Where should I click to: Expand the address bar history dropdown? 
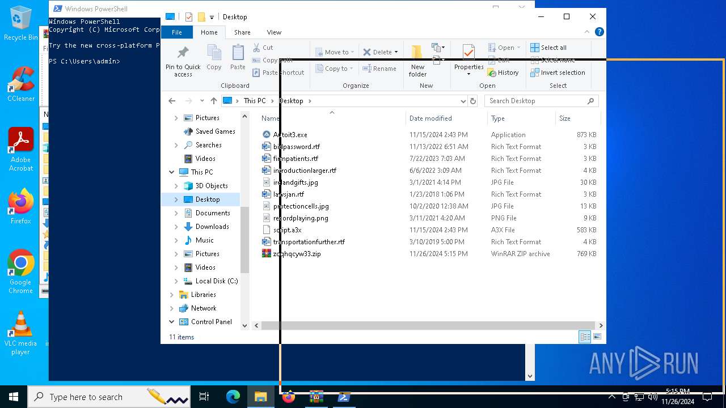(x=463, y=101)
